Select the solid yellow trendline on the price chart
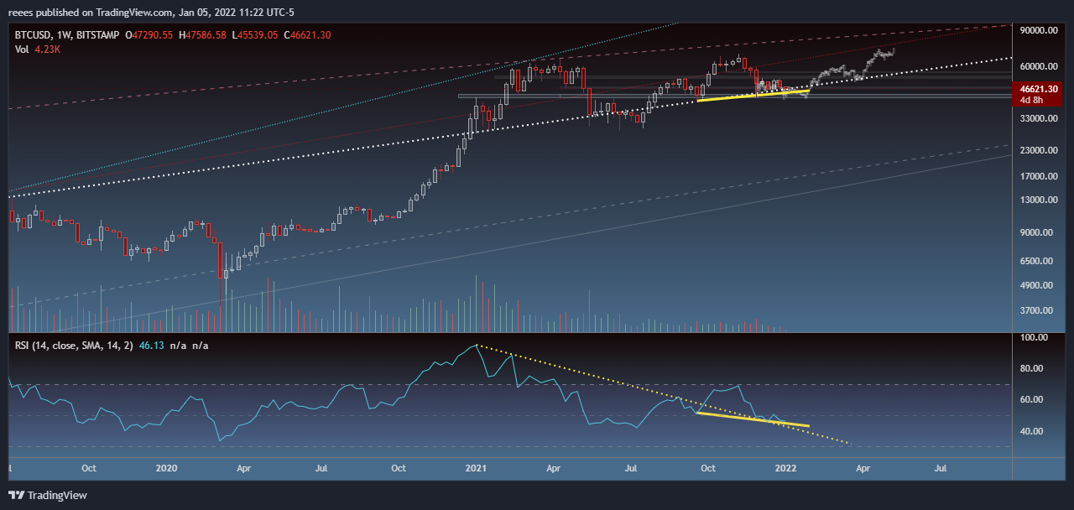Viewport: 1074px width, 510px height. [753, 96]
